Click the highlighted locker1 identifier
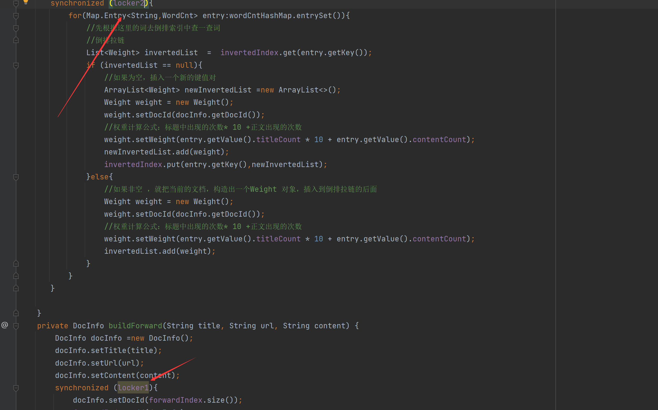Image resolution: width=658 pixels, height=410 pixels. pyautogui.click(x=133, y=387)
